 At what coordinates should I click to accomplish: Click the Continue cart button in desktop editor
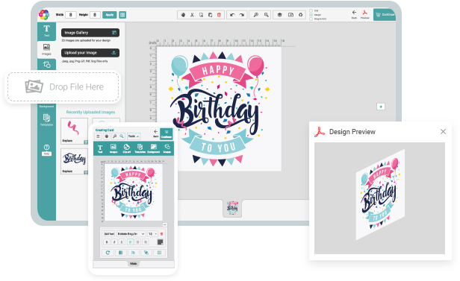pos(385,15)
